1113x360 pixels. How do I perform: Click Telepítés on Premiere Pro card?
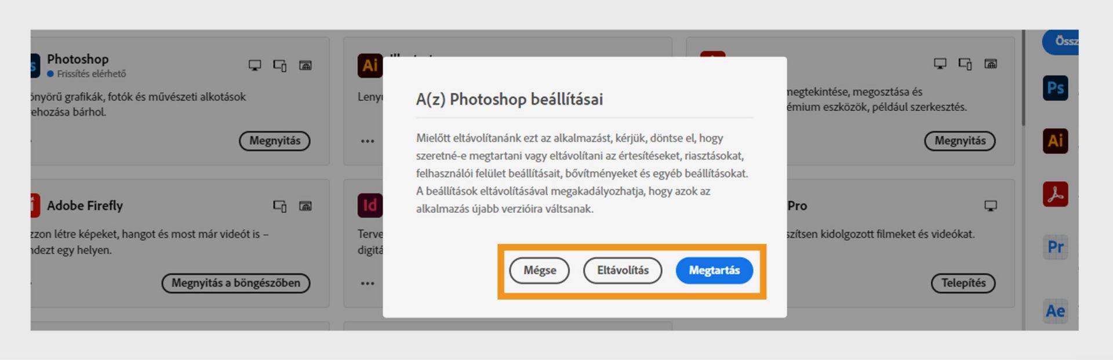click(x=963, y=283)
